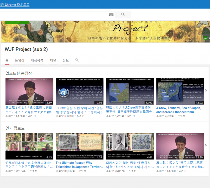Select the 홈 tab

coord(7,60)
